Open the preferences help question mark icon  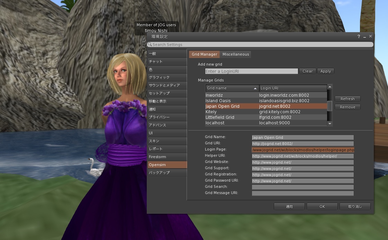click(x=359, y=36)
